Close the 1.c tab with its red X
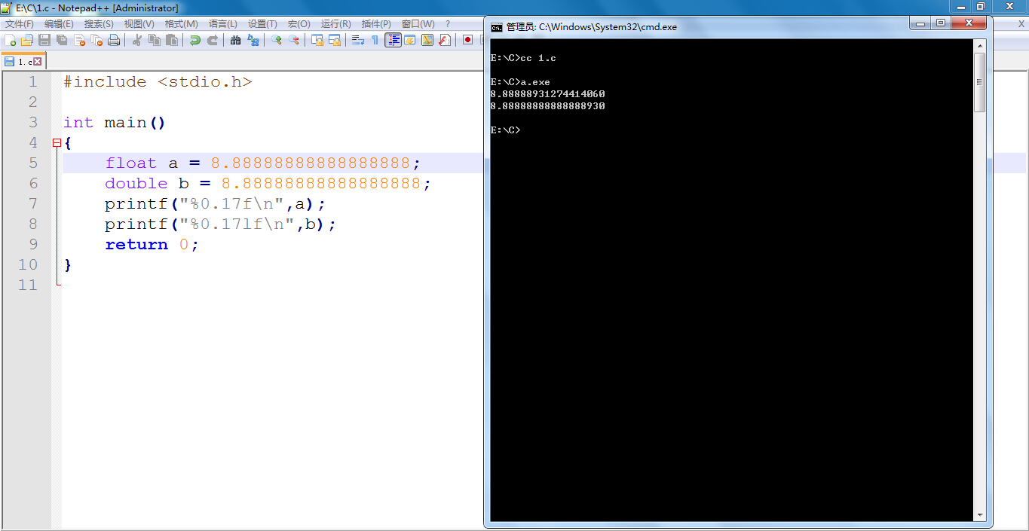This screenshot has height=531, width=1029. pyautogui.click(x=38, y=62)
